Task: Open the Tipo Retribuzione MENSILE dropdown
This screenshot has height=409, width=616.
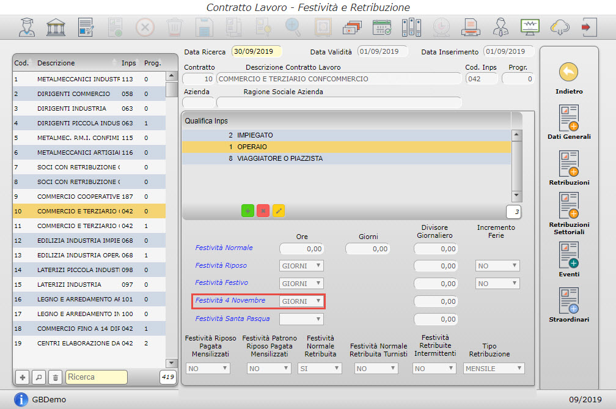Action: 494,369
